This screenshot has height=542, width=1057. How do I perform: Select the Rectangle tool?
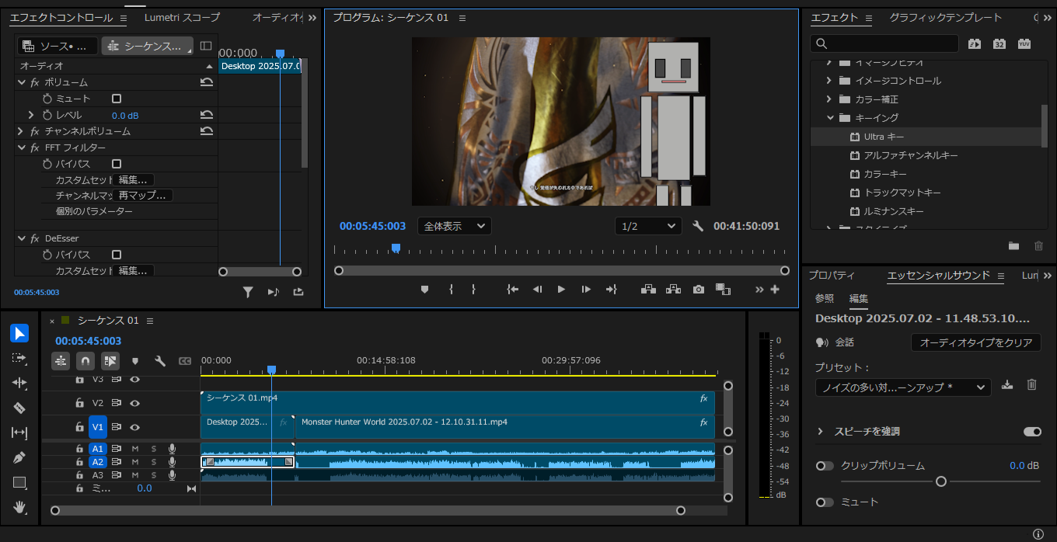pyautogui.click(x=20, y=482)
